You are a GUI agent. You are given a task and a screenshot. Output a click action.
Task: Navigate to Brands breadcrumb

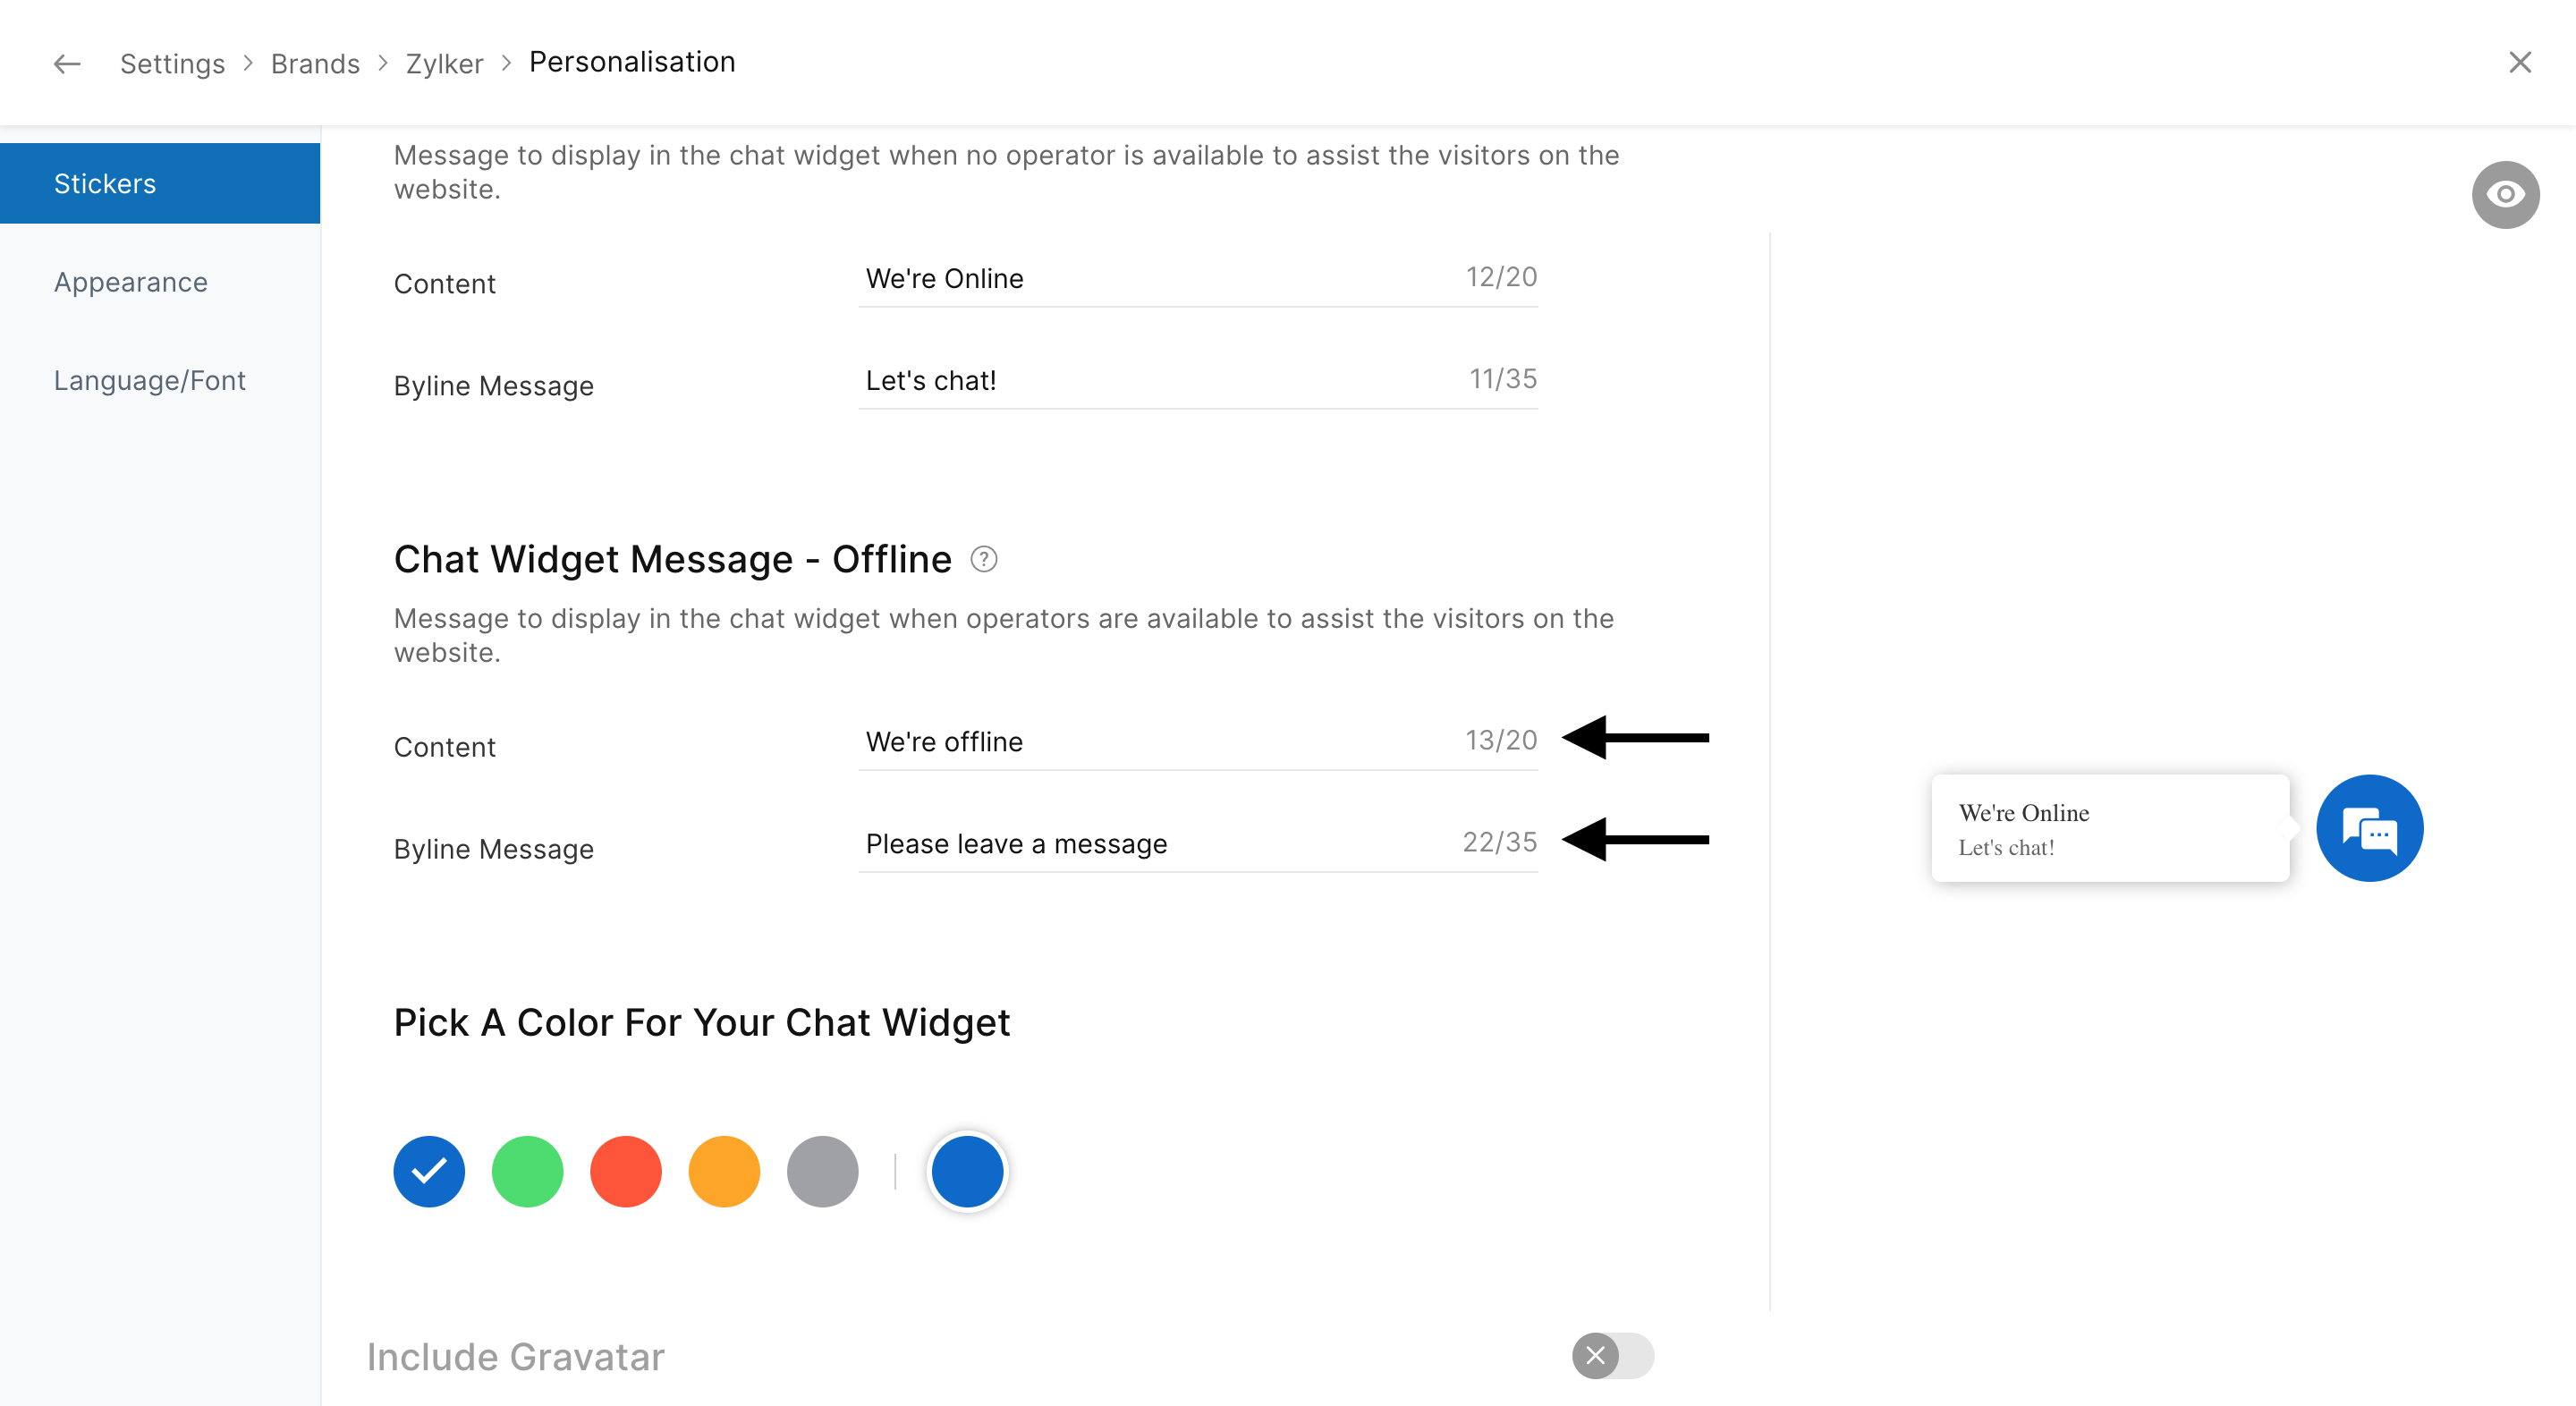pyautogui.click(x=315, y=64)
